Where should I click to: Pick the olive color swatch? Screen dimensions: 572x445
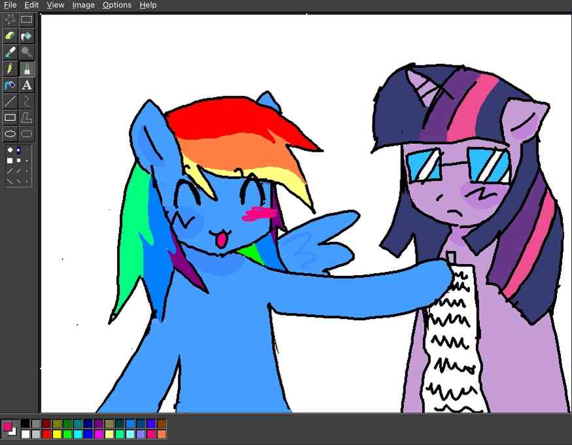coord(57,423)
